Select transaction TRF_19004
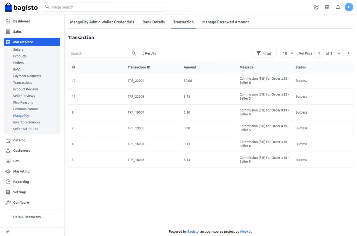 point(136,112)
